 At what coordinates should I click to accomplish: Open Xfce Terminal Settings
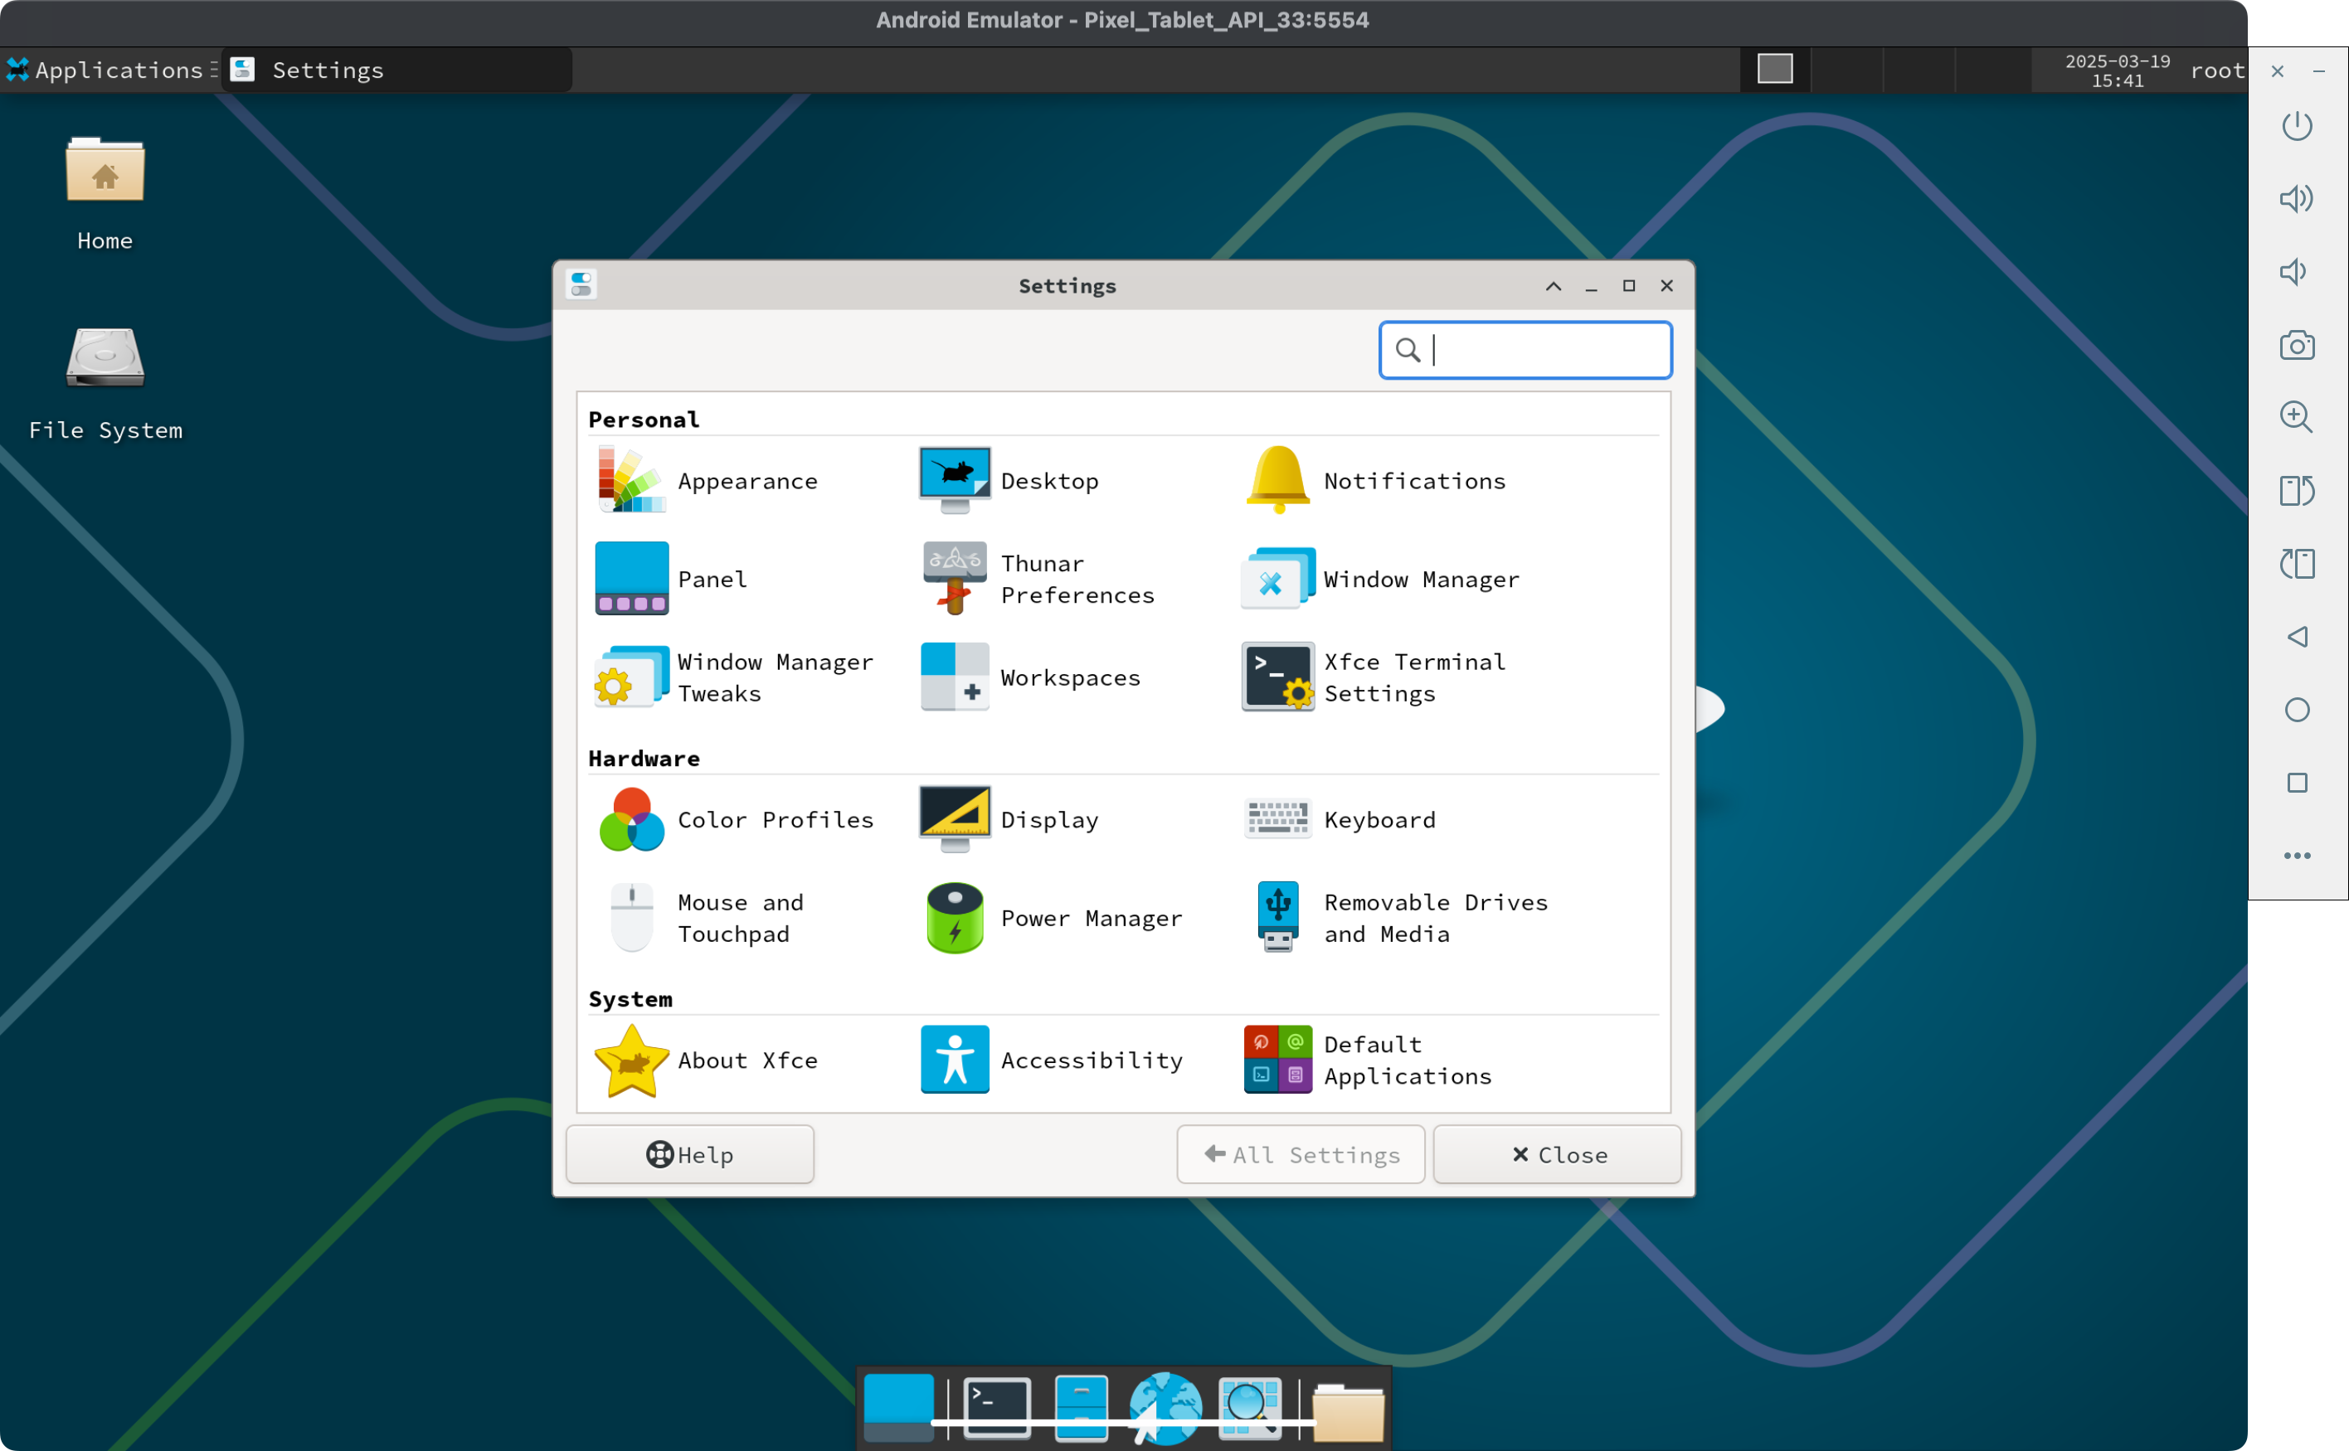pos(1277,677)
